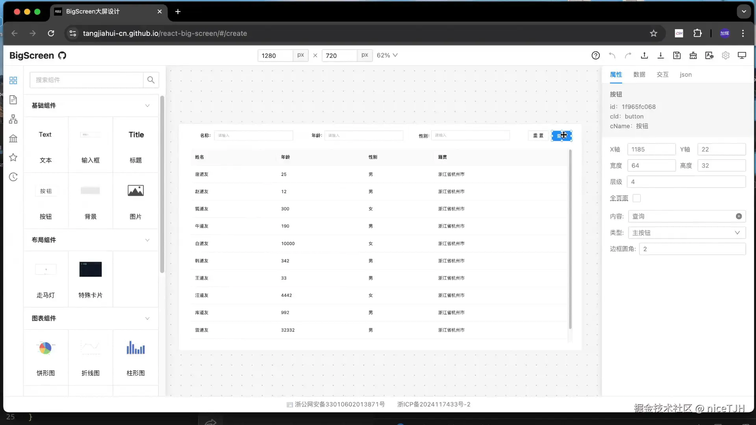Click the canvas width 1280 input field
Viewport: 756px width, 425px height.
tap(275, 55)
